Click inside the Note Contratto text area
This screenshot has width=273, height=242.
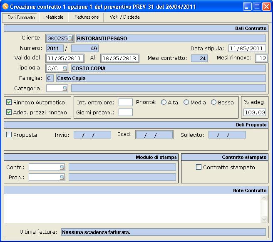[x=132, y=208]
